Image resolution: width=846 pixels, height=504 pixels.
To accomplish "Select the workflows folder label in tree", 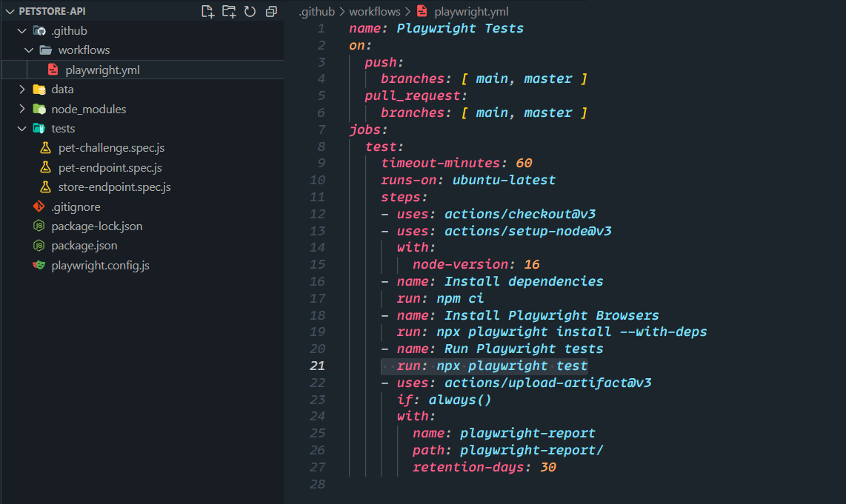I will (84, 50).
